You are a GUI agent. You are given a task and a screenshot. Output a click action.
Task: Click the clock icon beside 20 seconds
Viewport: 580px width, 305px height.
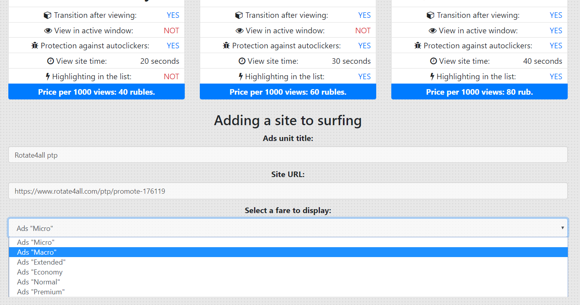coord(50,61)
